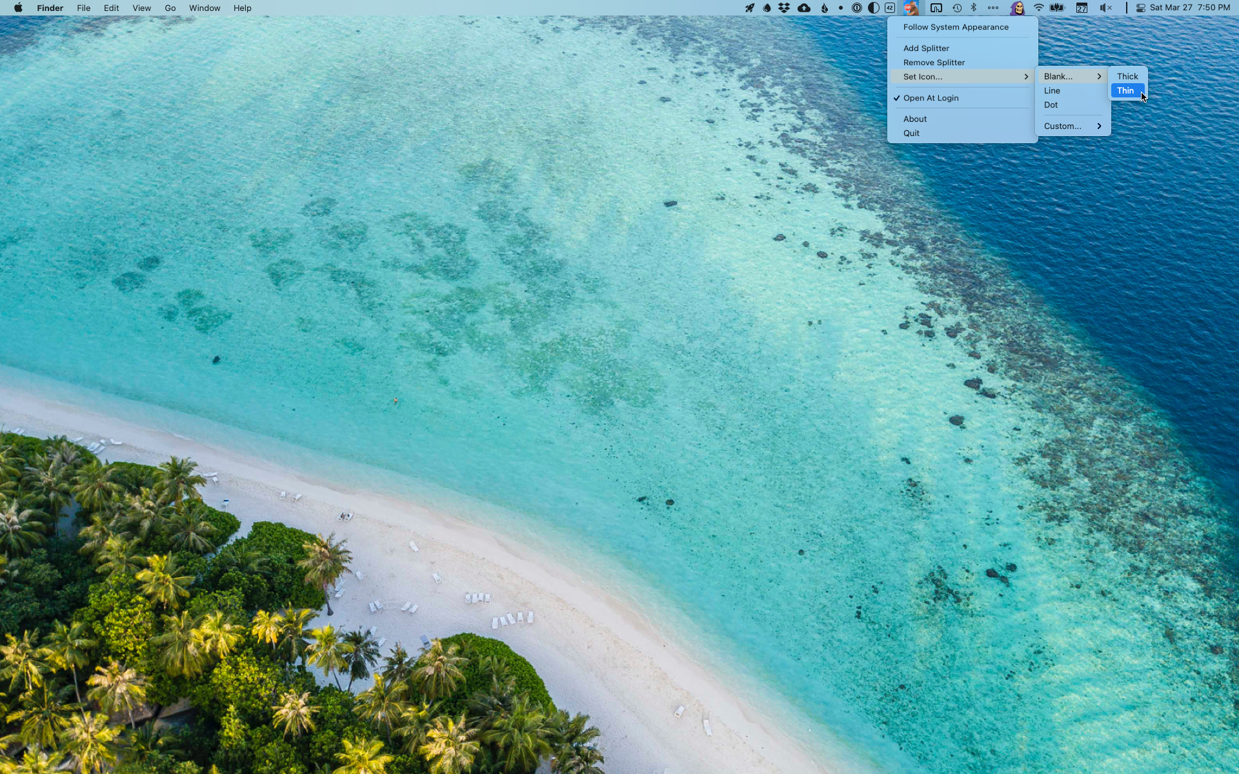Select the Thick blank option
Viewport: 1239px width, 774px height.
pyautogui.click(x=1128, y=76)
